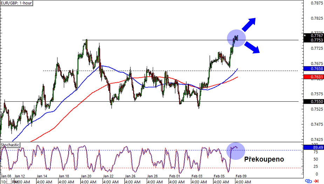Click the stochastic scale value 50
The image size is (324, 184).
pos(316,159)
